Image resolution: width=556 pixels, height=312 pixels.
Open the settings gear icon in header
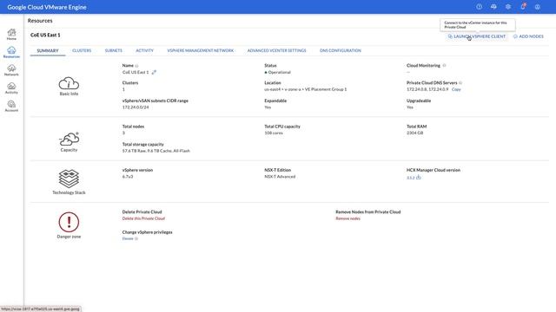[508, 7]
